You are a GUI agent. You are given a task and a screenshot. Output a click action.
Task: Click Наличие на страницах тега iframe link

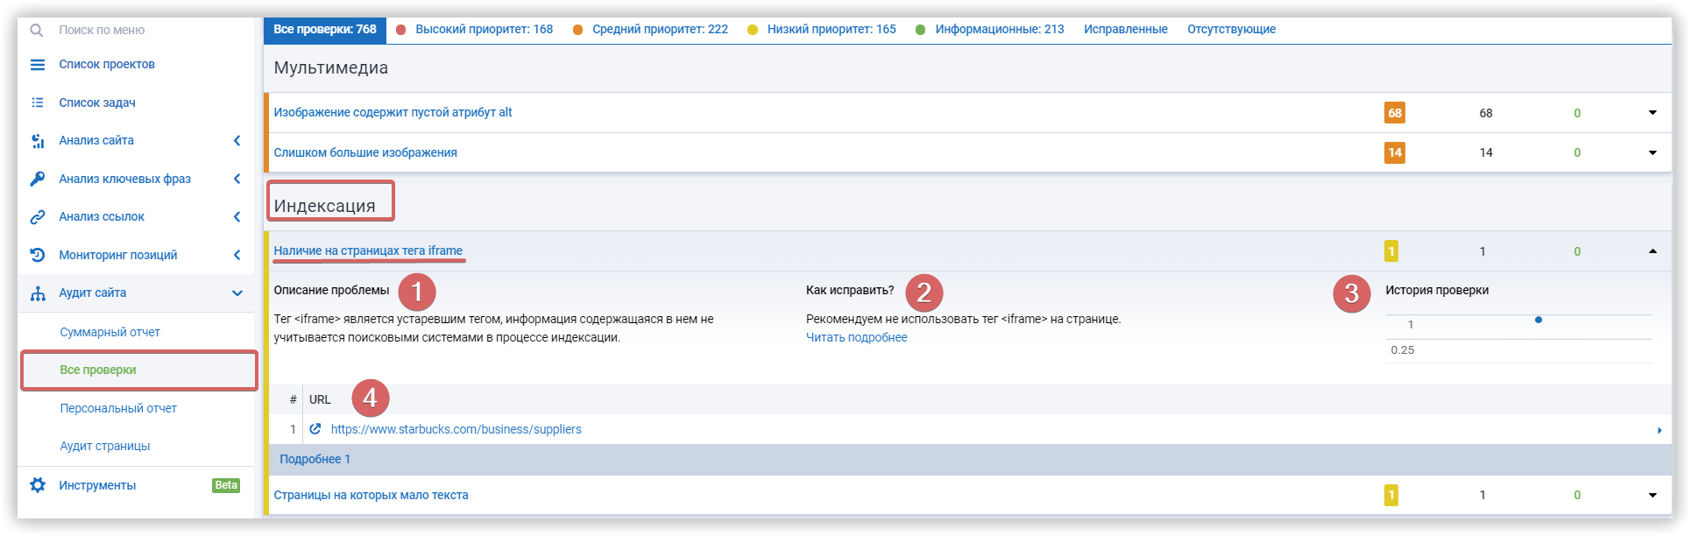point(368,250)
